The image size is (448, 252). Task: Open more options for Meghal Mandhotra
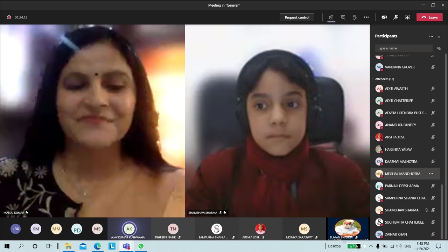tap(431, 174)
